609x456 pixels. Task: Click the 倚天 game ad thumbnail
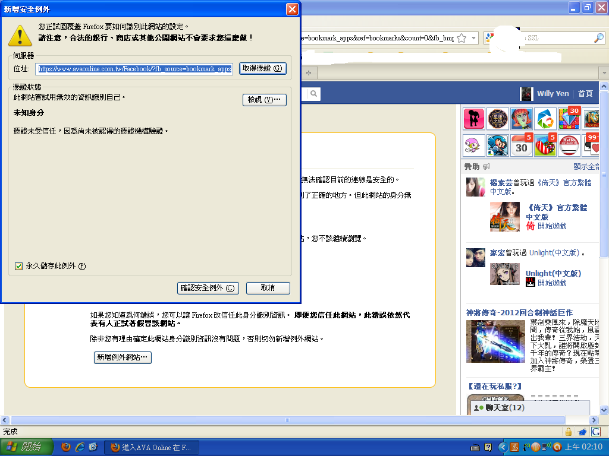pos(504,217)
